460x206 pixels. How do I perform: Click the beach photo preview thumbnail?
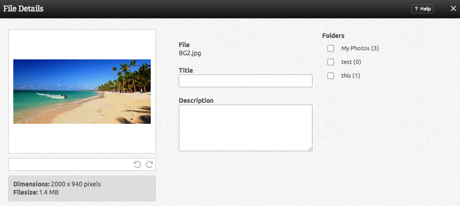click(x=82, y=91)
